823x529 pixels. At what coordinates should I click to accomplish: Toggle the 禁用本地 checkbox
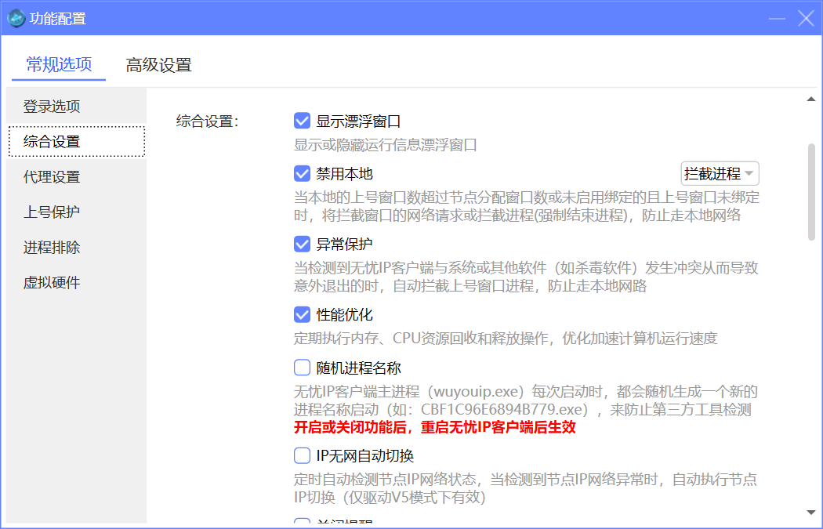coord(303,174)
